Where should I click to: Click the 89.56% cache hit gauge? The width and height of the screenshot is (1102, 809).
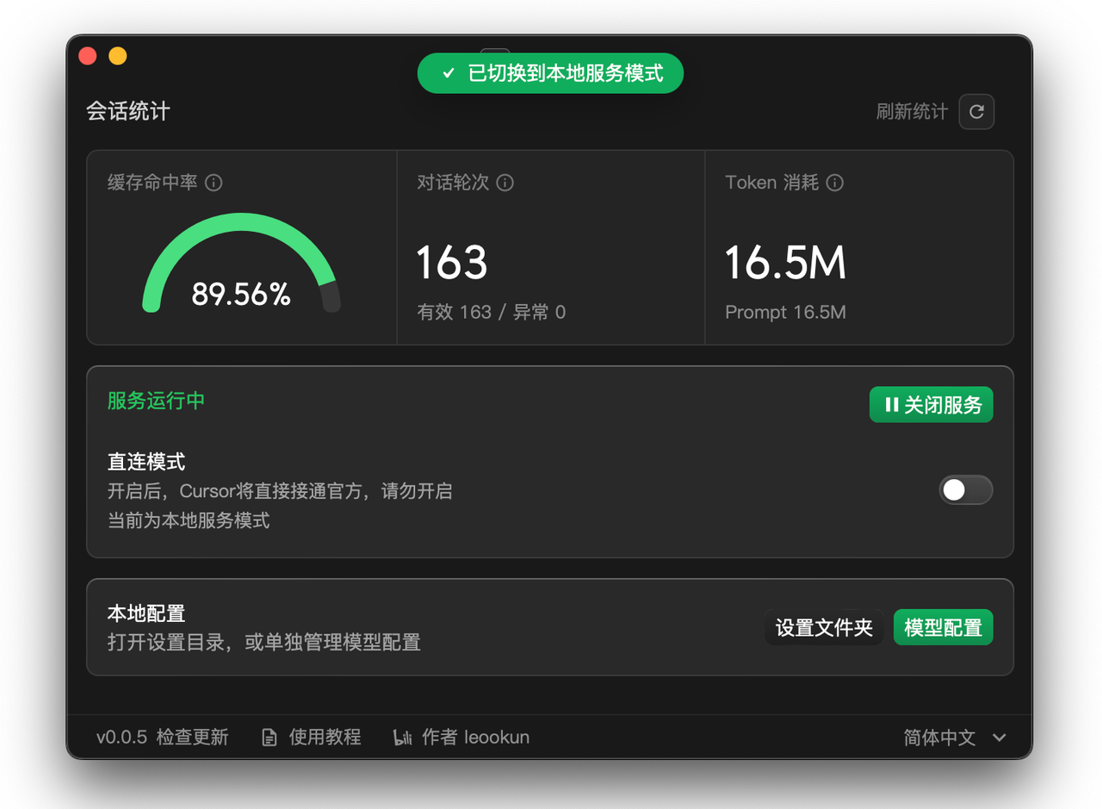tap(241, 263)
